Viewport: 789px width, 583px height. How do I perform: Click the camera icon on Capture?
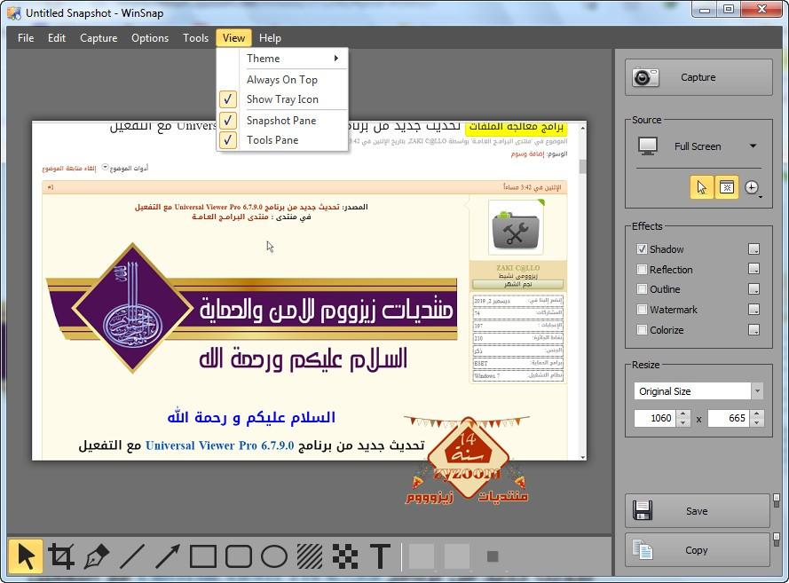(x=645, y=77)
